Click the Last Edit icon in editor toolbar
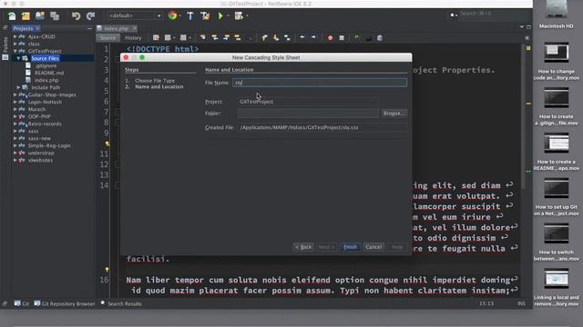The height and width of the screenshot is (327, 583). pos(156,38)
